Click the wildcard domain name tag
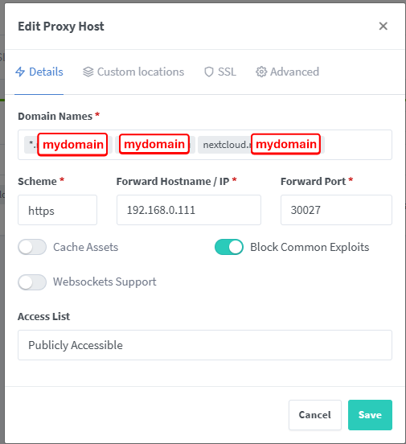Image resolution: width=406 pixels, height=444 pixels. coord(68,145)
